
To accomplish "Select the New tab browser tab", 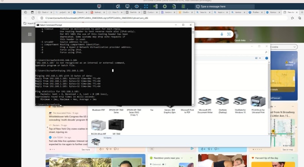I will coord(291,12).
